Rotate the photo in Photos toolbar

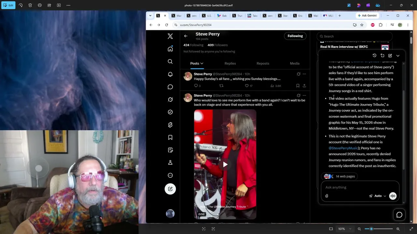click(21, 5)
